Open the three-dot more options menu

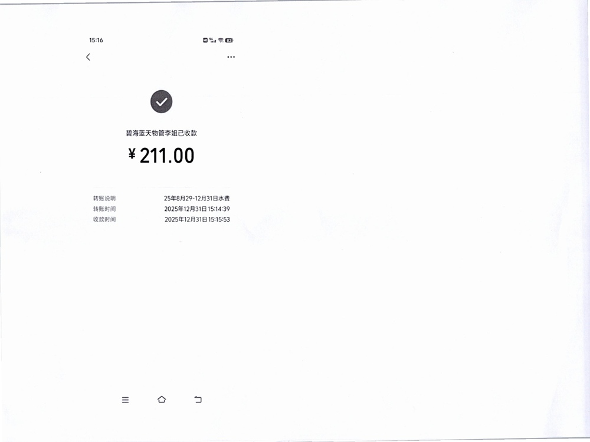[x=231, y=57]
